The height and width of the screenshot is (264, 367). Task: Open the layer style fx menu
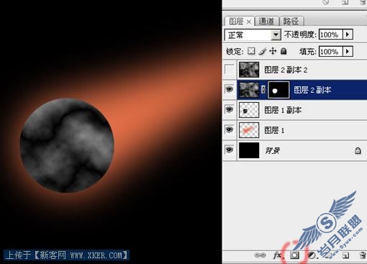(x=277, y=255)
